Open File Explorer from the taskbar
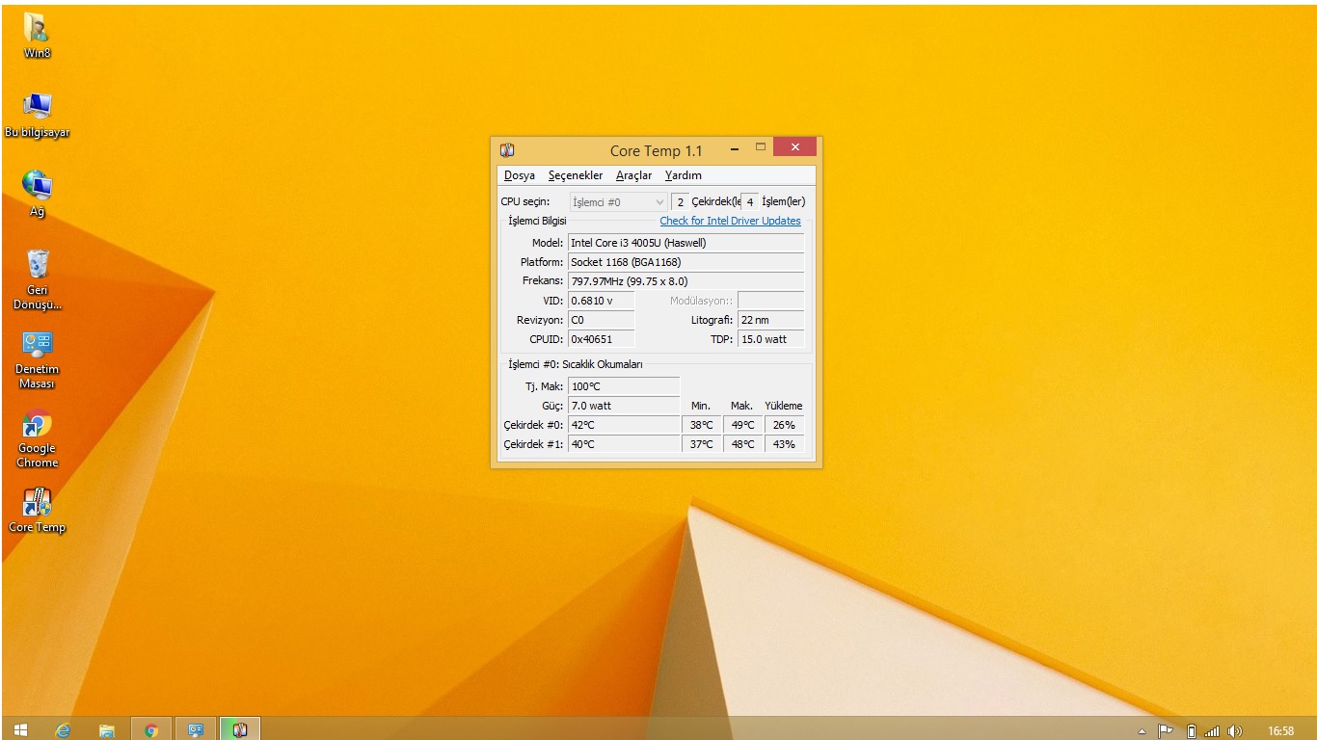 point(107,730)
